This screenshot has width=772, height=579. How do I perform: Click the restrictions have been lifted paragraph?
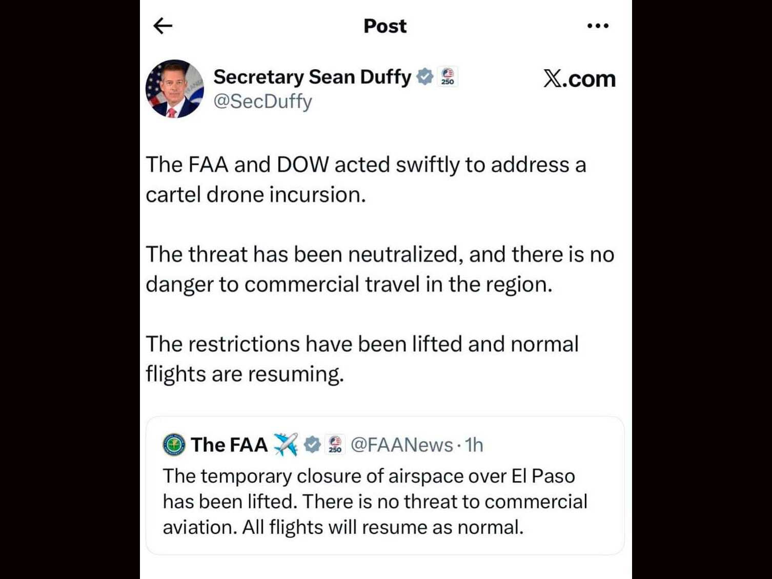[x=362, y=359]
